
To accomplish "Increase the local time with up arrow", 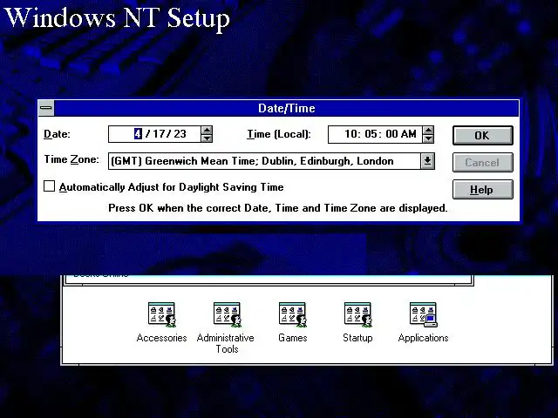I will 428,131.
